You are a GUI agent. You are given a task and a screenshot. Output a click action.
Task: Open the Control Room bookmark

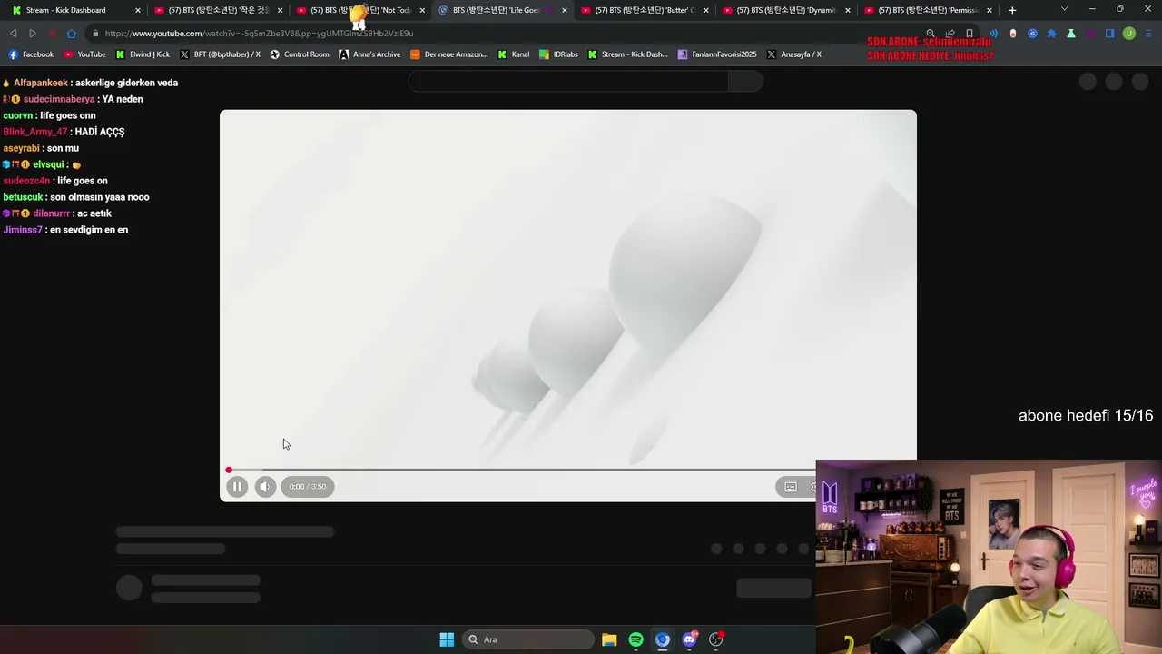coord(299,54)
